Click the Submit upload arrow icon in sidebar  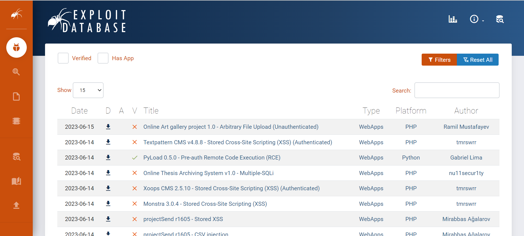[x=16, y=205]
